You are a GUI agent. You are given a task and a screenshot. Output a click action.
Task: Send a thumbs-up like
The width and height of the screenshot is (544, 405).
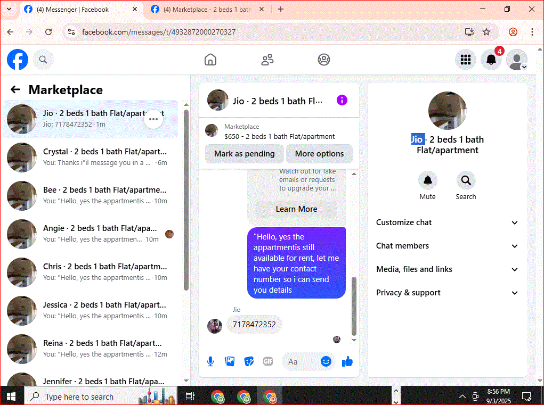click(x=347, y=362)
